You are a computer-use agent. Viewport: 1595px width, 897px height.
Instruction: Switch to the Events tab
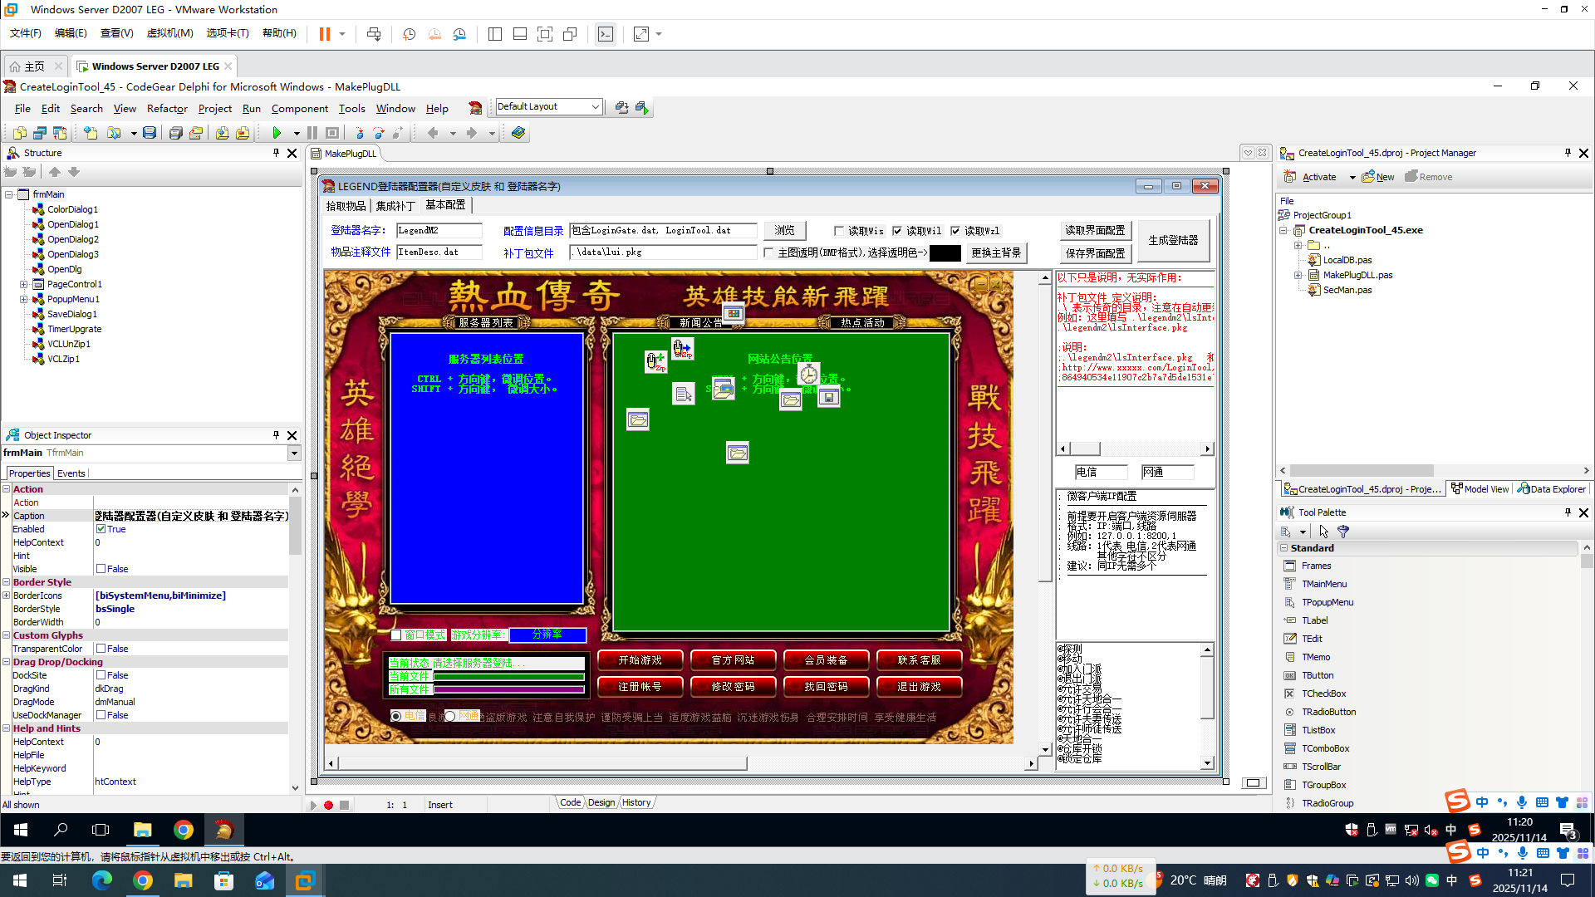pos(71,473)
